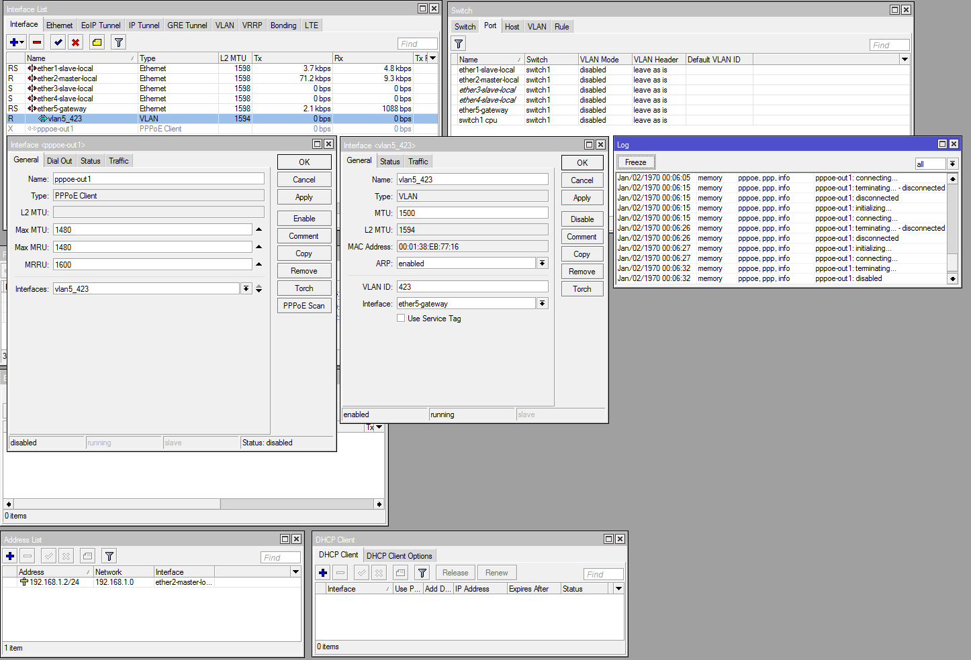The width and height of the screenshot is (971, 660).
Task: Click the Freeze button in Log window
Action: (635, 162)
